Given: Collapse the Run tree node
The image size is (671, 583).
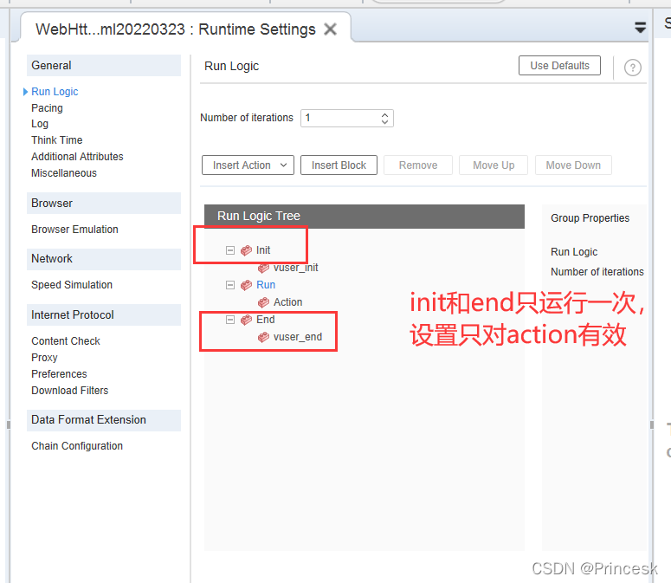Looking at the screenshot, I should tap(230, 285).
